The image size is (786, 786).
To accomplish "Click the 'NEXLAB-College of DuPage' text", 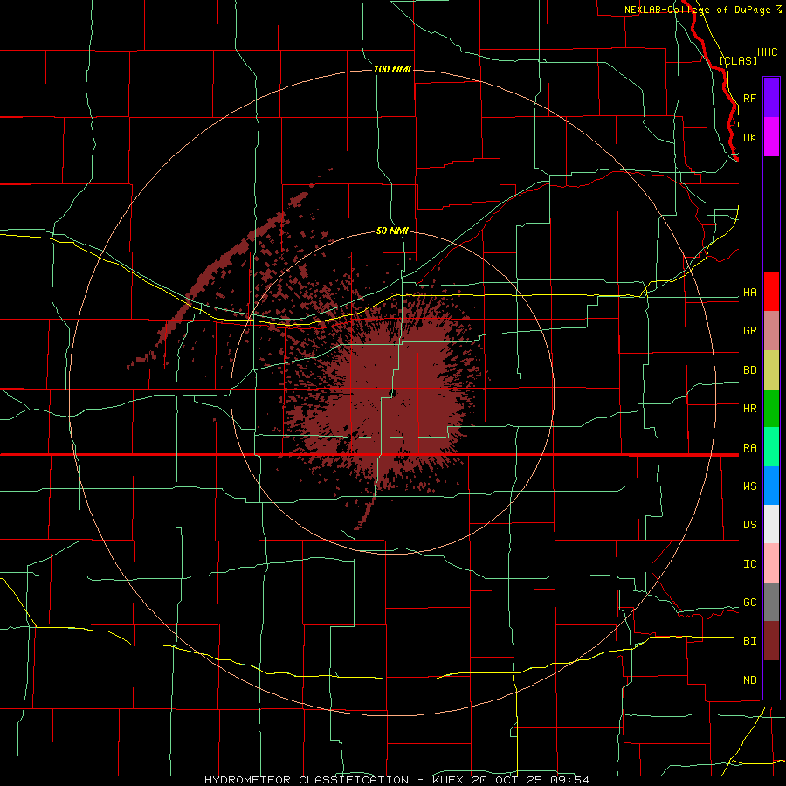I will pos(697,10).
